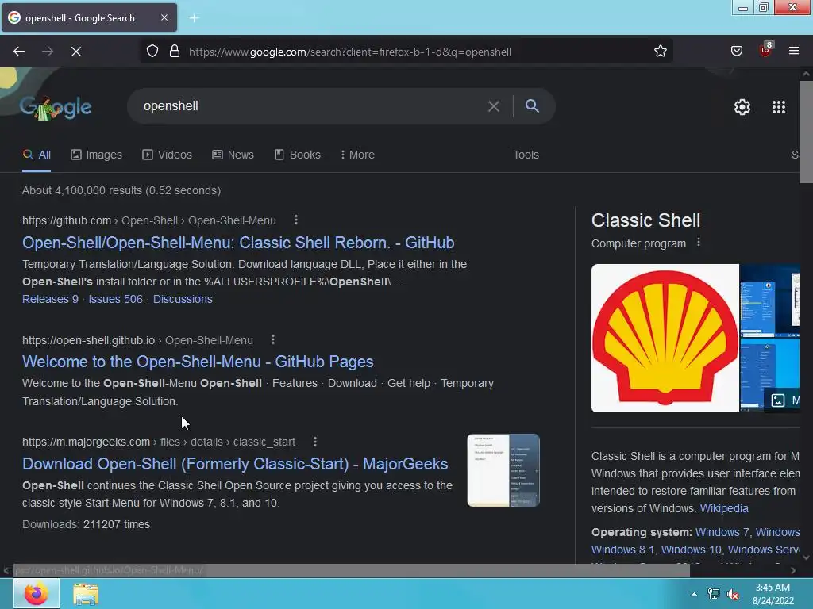
Task: Open options for the github.com result
Action: click(x=296, y=220)
